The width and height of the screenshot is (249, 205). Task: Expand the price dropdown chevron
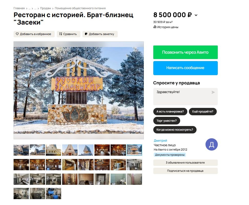point(196,15)
